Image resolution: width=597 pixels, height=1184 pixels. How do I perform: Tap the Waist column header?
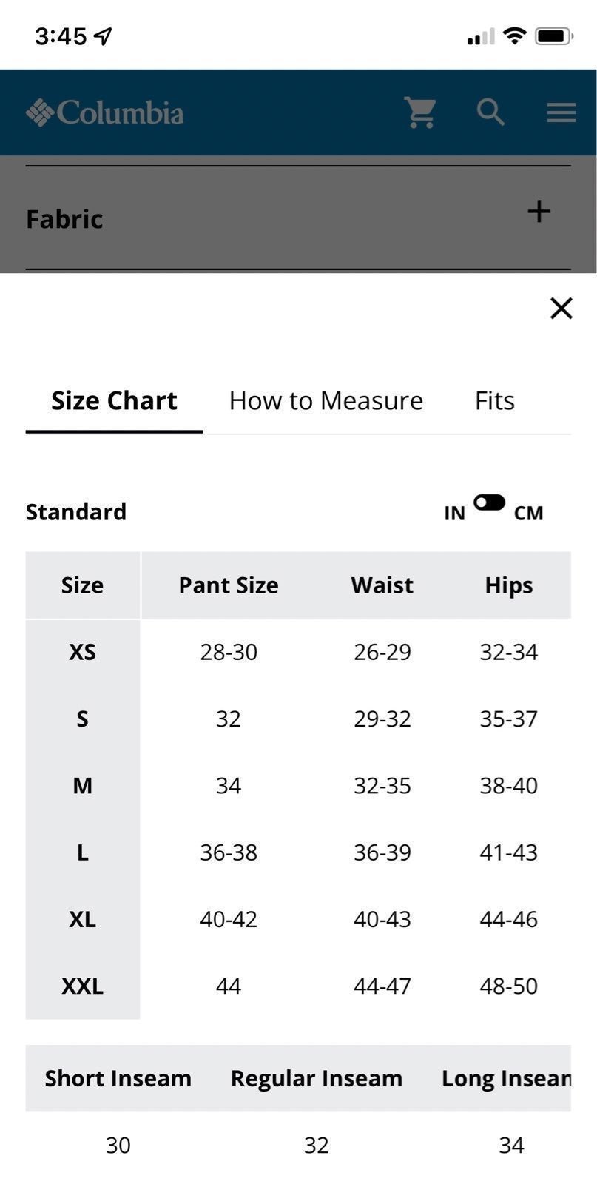382,585
